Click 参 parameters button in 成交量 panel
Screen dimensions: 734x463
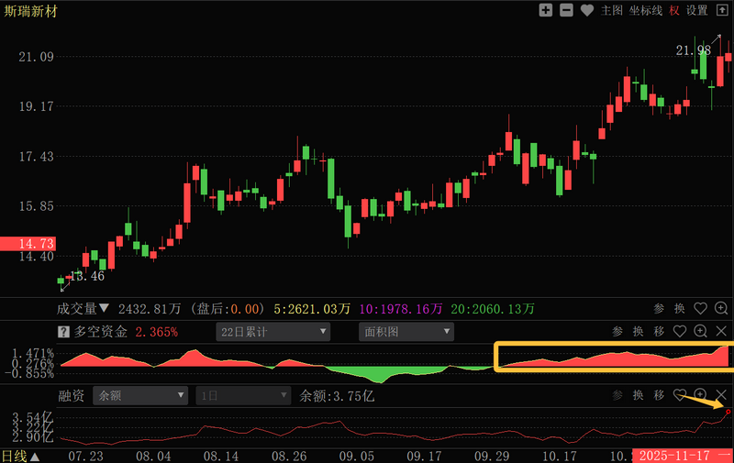coord(660,309)
